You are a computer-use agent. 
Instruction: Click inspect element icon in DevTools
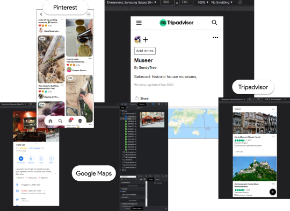point(122,104)
